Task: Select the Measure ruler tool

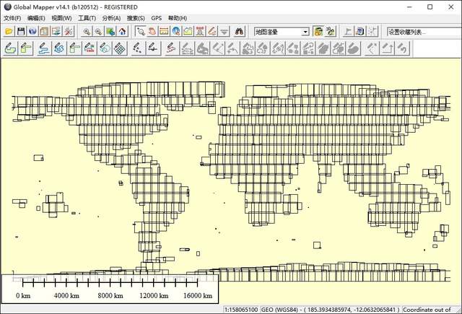Action: (164, 32)
